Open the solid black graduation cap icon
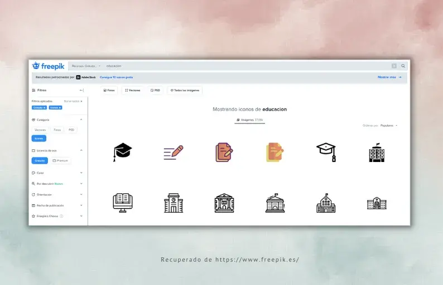 click(x=122, y=152)
